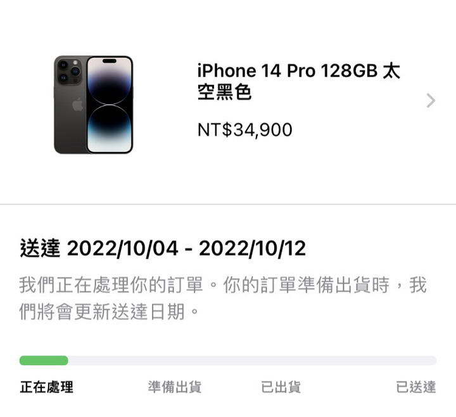Click the Apple logo on phone back
Screen dimensions: 456x417
(x=78, y=105)
